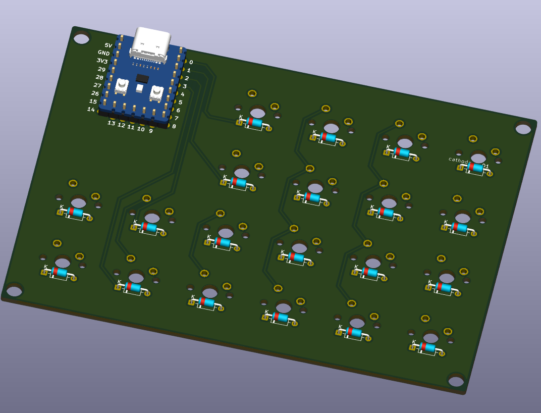Click the pin label 14
The image size is (541, 413).
point(91,109)
